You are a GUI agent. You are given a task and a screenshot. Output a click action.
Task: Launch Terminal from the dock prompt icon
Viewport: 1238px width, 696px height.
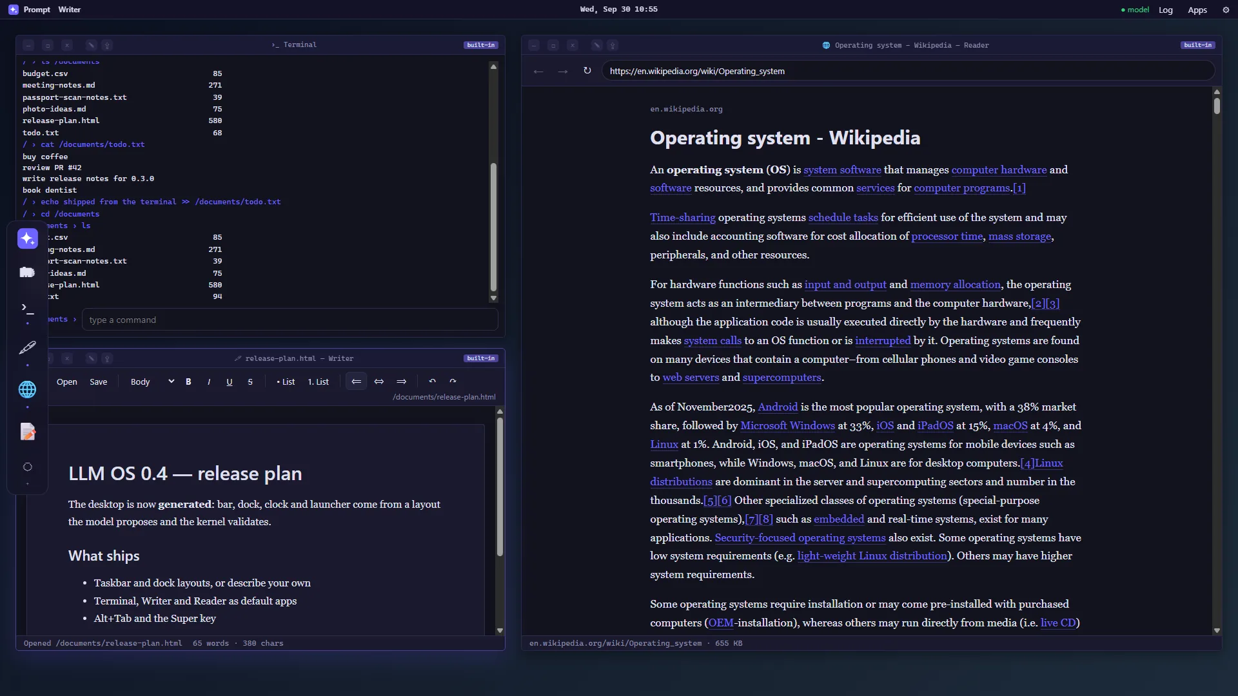click(x=28, y=308)
